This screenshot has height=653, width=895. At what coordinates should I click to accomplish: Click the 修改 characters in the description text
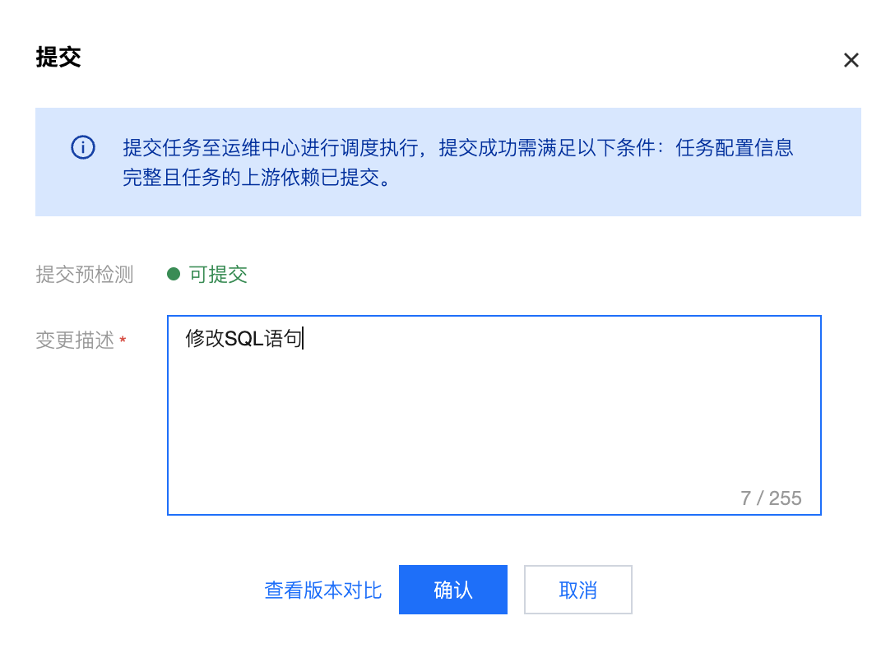(x=205, y=339)
